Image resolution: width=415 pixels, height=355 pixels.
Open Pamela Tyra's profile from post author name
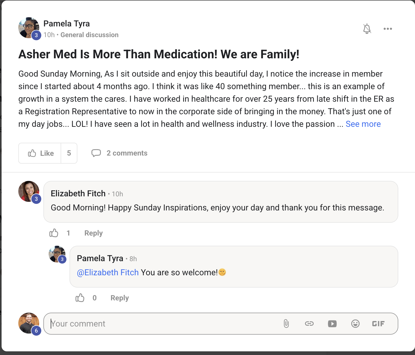tap(67, 24)
